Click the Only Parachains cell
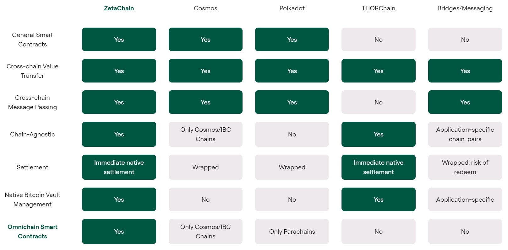 (x=292, y=231)
